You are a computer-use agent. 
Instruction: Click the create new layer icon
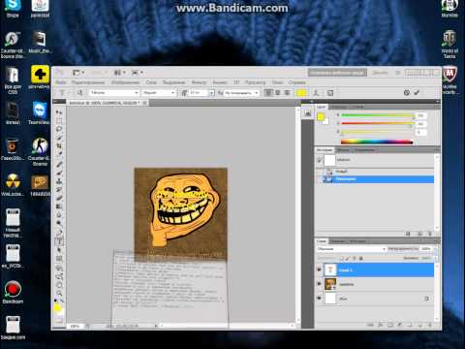(420, 325)
